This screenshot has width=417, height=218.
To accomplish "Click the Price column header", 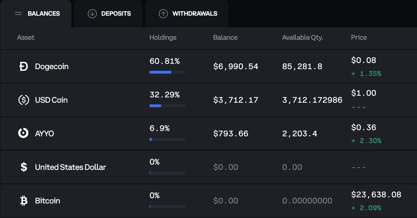I will [x=359, y=37].
